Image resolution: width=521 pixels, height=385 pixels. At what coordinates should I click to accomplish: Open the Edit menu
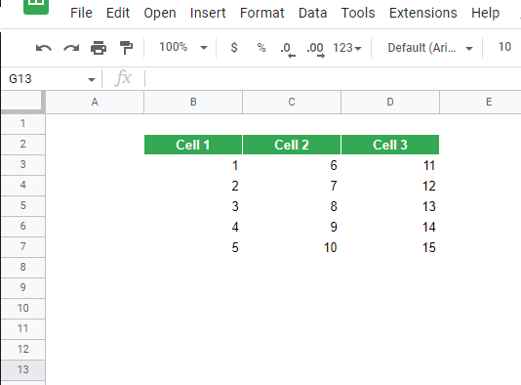coord(118,13)
